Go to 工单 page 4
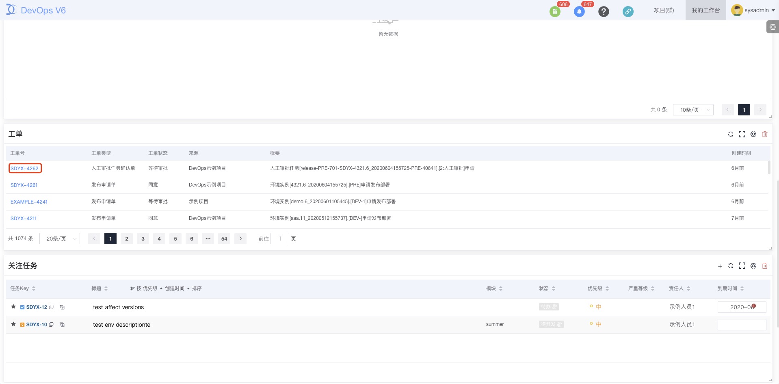 pyautogui.click(x=159, y=239)
